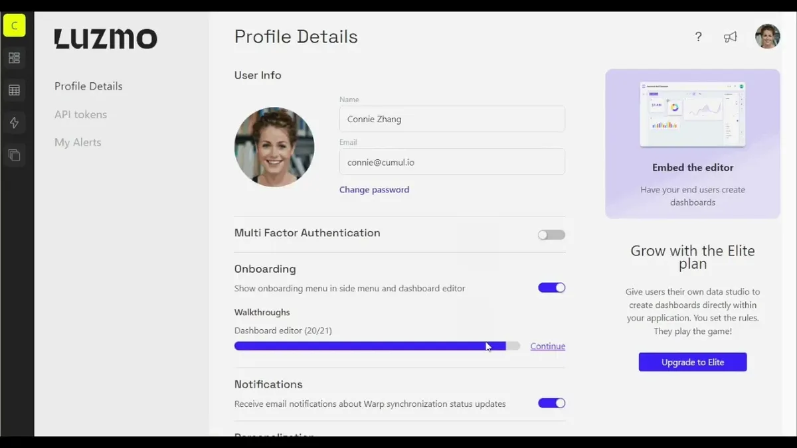This screenshot has width=797, height=448.
Task: Click the large profile photo
Action: (x=274, y=147)
